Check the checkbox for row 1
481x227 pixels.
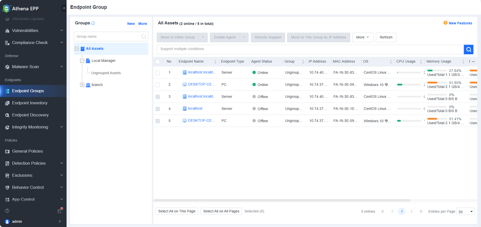158,73
